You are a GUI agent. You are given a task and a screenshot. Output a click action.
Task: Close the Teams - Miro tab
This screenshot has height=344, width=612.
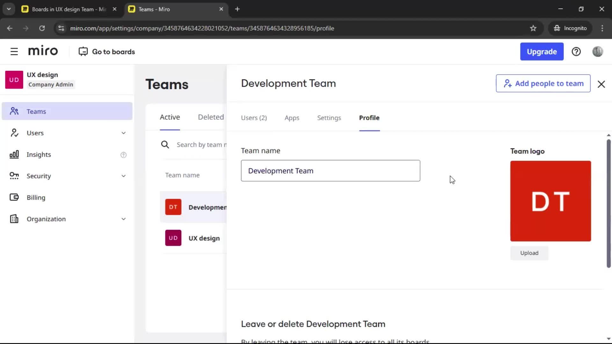tap(221, 9)
